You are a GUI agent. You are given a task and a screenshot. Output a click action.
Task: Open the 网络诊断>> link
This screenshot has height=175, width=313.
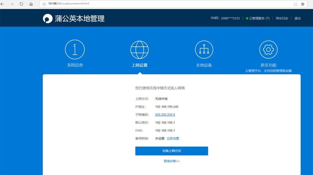point(172,161)
